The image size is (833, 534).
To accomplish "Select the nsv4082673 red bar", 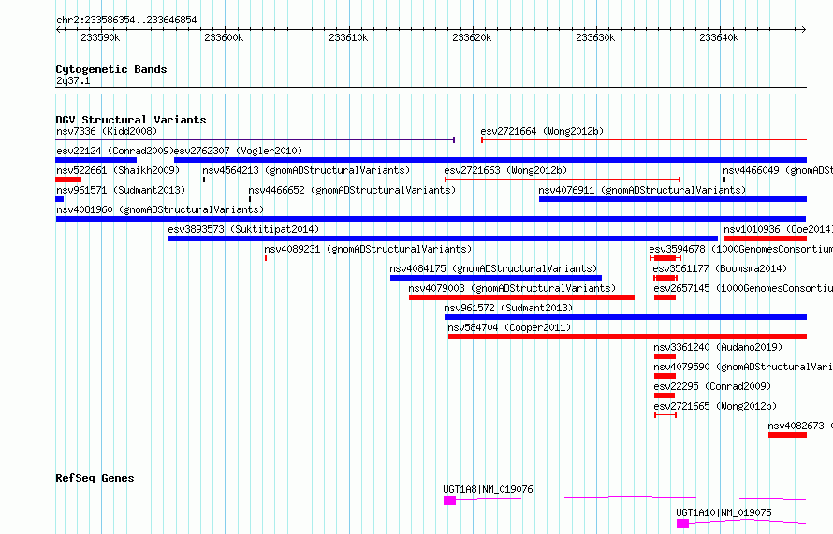I will pos(788,435).
